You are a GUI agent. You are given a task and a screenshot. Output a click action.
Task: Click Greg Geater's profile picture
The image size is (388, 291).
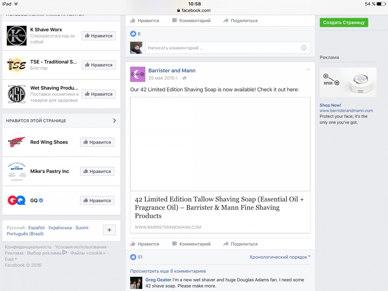[x=136, y=283]
